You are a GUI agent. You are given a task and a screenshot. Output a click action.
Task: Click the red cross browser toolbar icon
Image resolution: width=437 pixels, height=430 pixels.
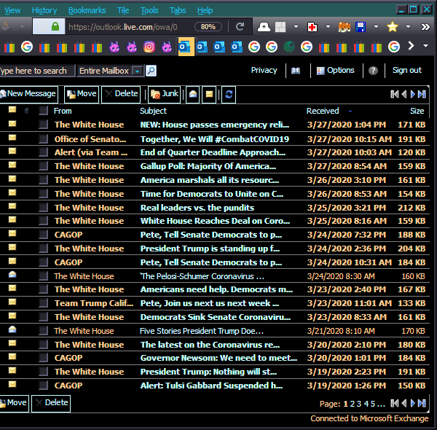(312, 27)
